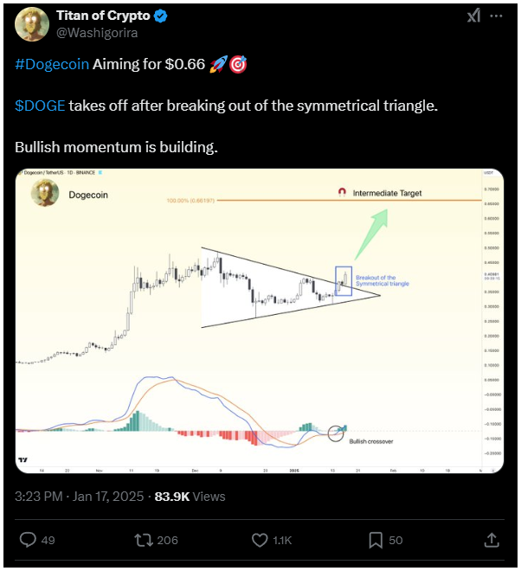The width and height of the screenshot is (521, 571).
Task: Open the $DOGE cashtag link
Action: click(x=40, y=106)
